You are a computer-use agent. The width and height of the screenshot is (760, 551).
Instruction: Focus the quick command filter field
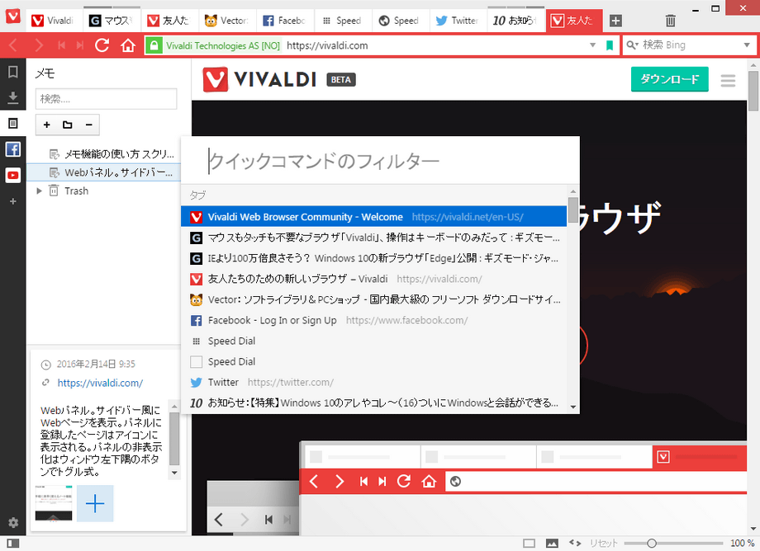click(x=381, y=161)
